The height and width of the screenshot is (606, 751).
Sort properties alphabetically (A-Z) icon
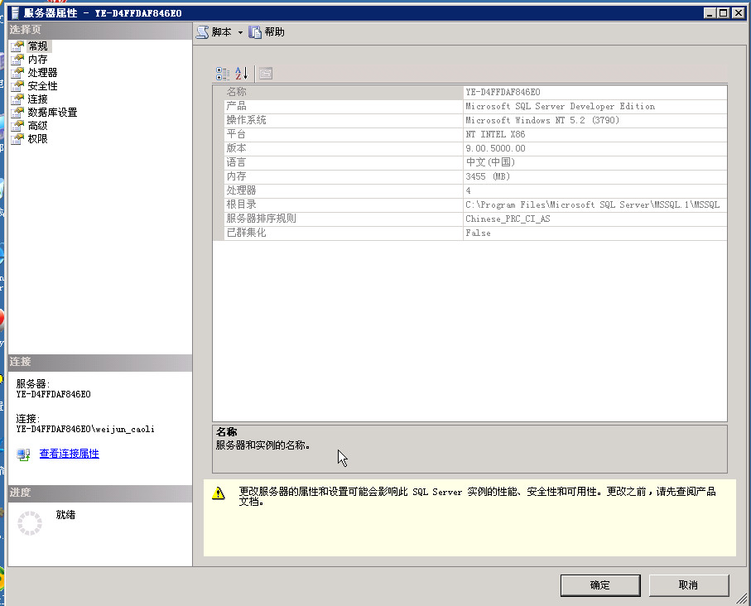click(x=242, y=74)
